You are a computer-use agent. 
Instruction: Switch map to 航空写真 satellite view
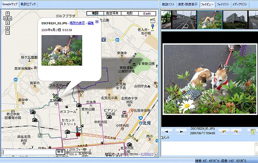[x=112, y=13]
